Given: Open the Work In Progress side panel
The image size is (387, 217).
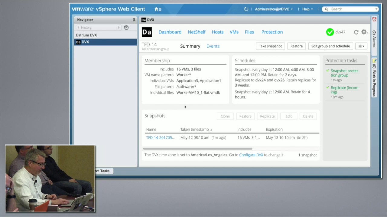Looking at the screenshot, I should coord(374,78).
